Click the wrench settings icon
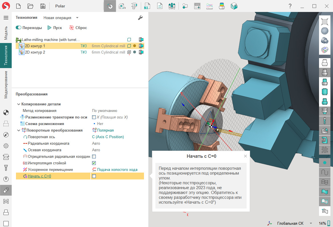This screenshot has width=333, height=227. (x=140, y=18)
